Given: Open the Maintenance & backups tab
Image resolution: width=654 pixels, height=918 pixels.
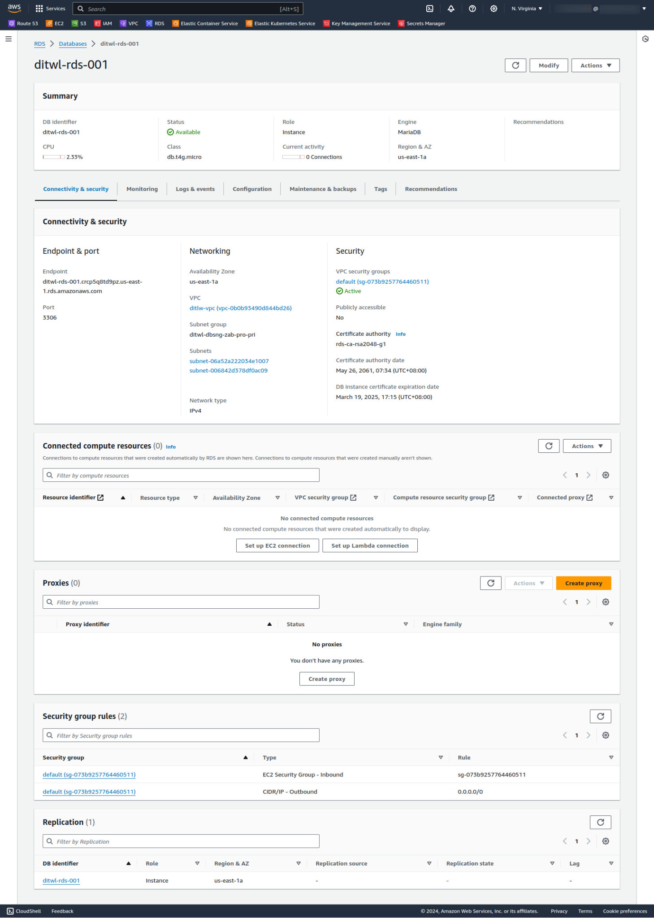Looking at the screenshot, I should tap(323, 189).
